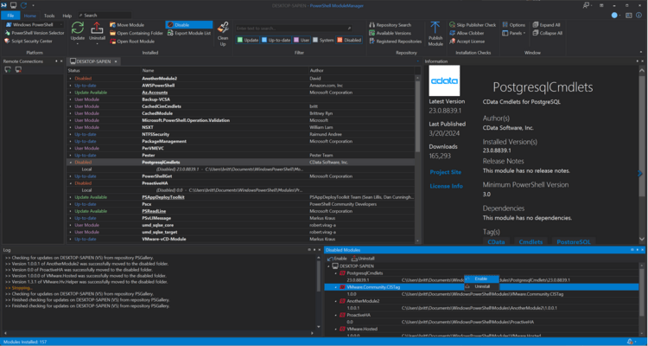
Task: Click the Clean Up broom icon
Action: coord(223,29)
